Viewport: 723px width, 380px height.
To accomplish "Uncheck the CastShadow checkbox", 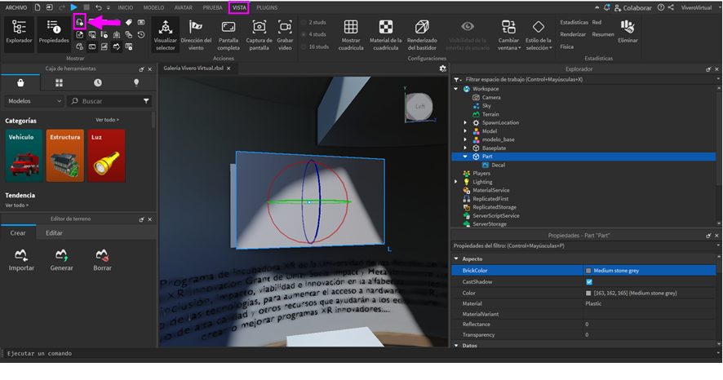I will tap(589, 281).
